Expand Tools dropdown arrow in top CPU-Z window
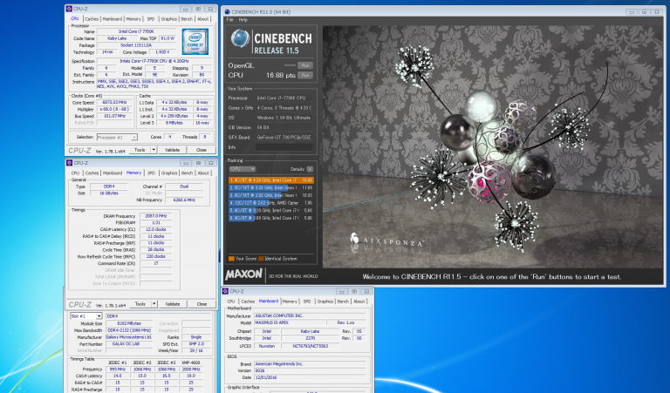 pos(154,150)
